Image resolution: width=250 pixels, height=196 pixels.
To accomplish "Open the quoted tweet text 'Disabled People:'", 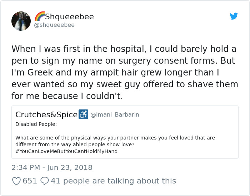I will click(x=36, y=124).
